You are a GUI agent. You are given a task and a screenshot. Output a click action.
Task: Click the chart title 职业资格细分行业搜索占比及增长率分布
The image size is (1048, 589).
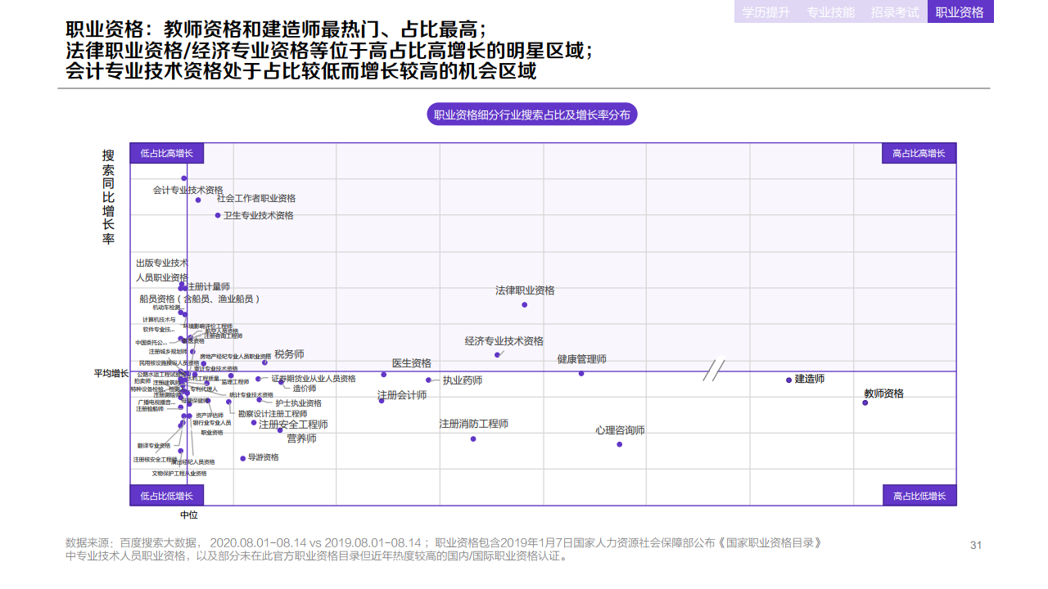pos(533,115)
